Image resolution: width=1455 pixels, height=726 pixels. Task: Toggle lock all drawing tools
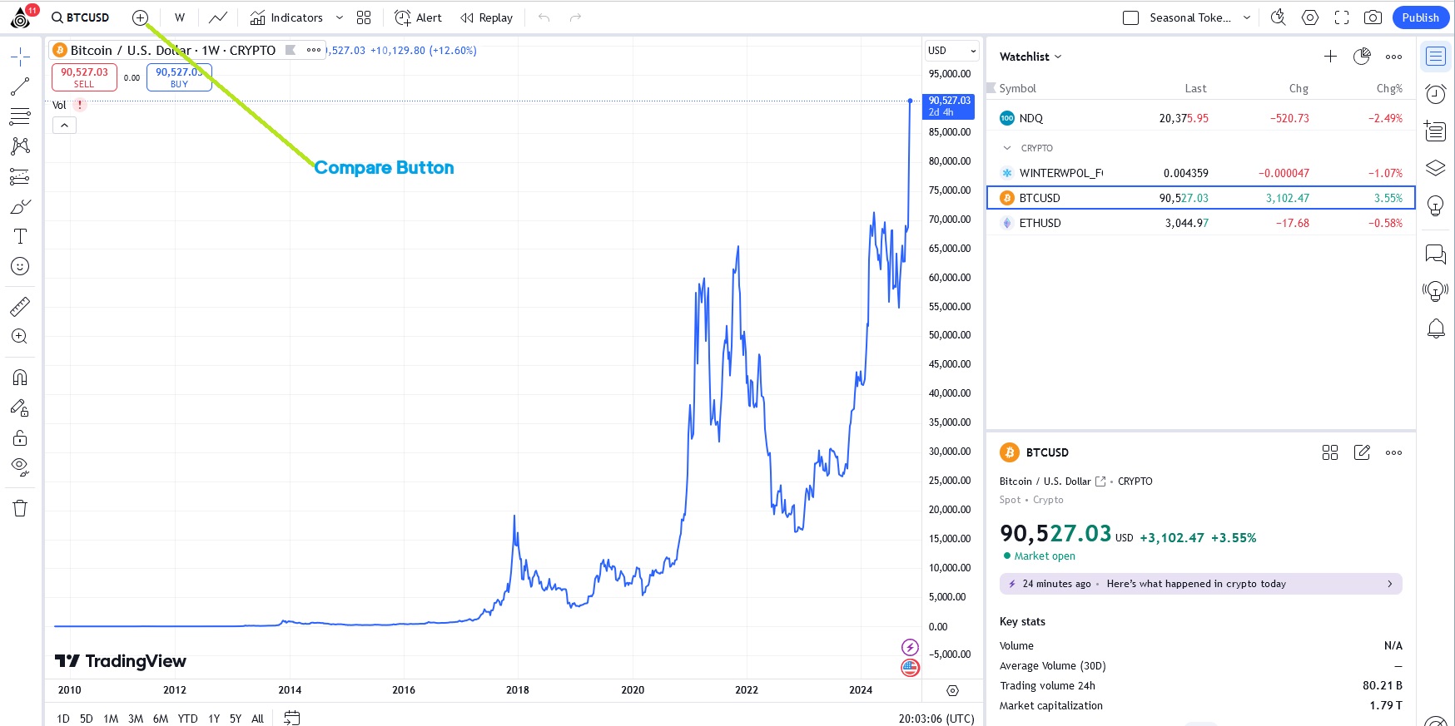click(20, 437)
